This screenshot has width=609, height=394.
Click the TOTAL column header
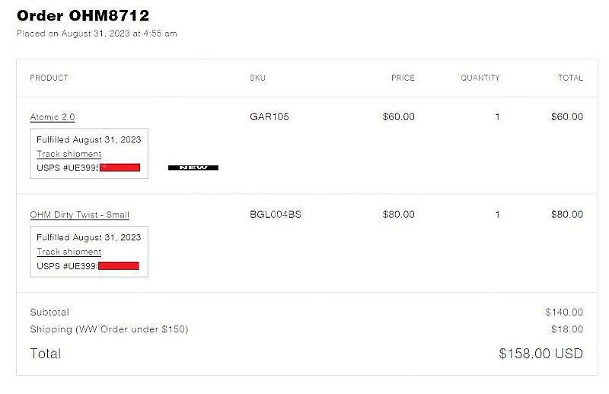(x=570, y=78)
